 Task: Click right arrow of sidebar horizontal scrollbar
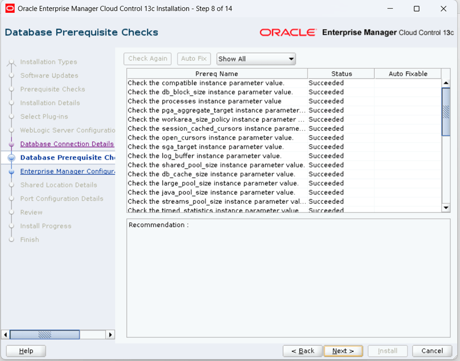[110, 335]
